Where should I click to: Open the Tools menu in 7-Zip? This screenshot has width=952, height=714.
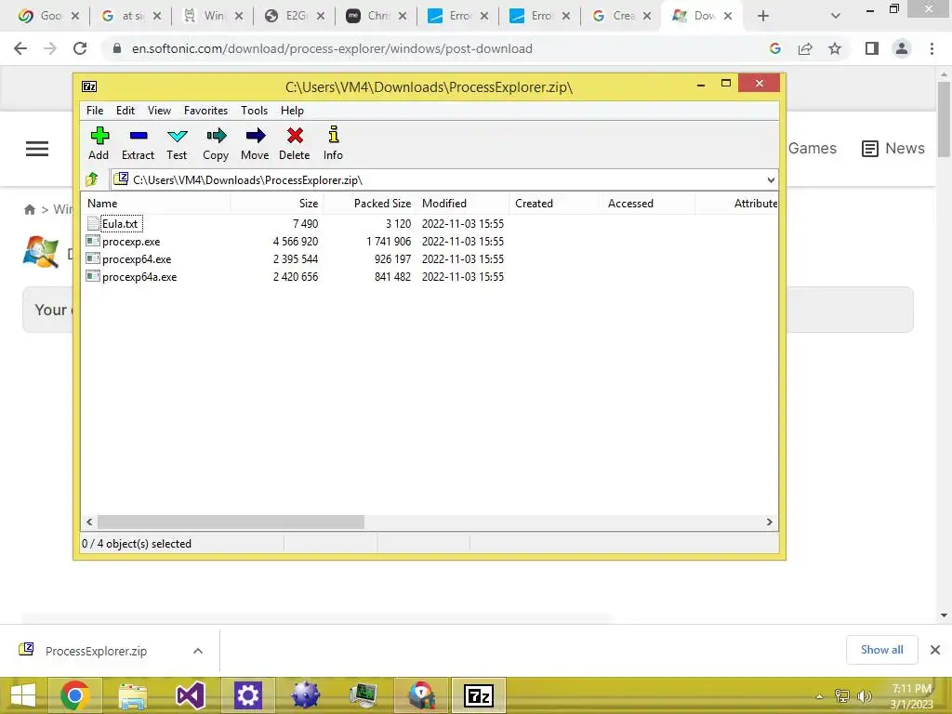tap(254, 111)
